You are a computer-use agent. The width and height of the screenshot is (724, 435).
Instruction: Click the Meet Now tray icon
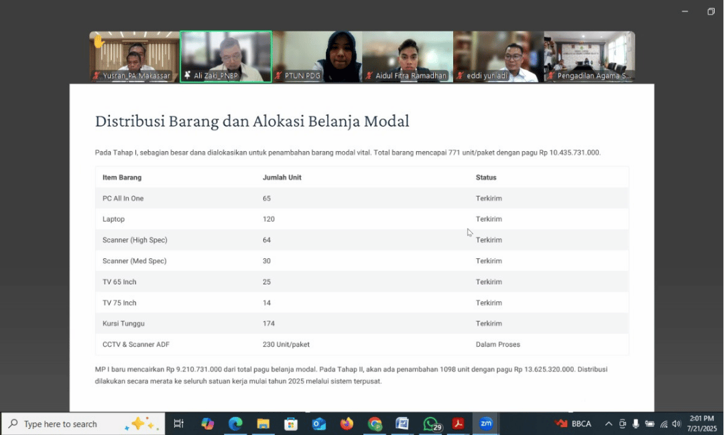(622, 424)
